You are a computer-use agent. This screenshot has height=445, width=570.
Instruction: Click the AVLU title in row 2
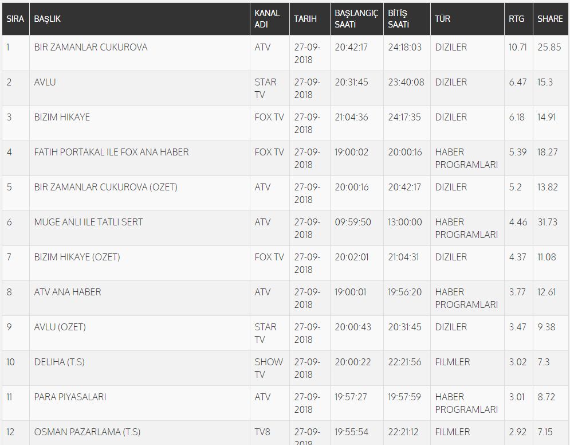coord(45,82)
